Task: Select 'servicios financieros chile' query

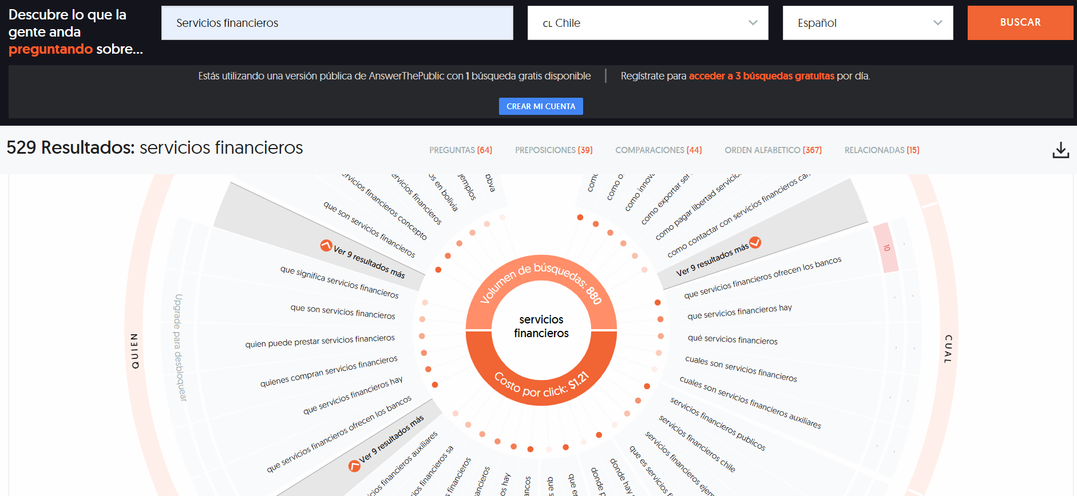Action: pos(697,443)
